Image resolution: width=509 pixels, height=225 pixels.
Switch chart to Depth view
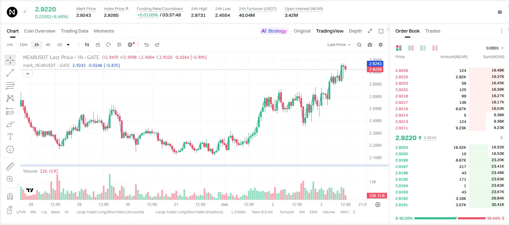point(355,31)
